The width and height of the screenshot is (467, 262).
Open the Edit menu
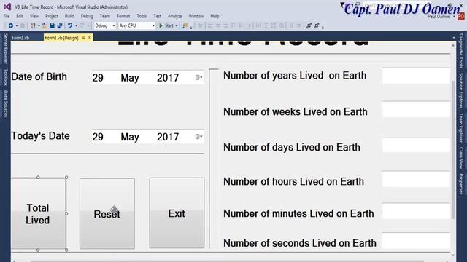[20, 16]
